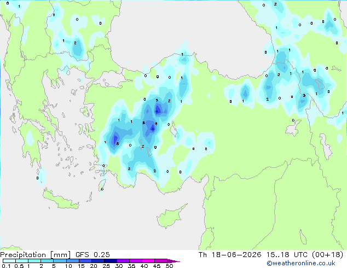The image size is (347, 268).
Task: Pick the 1–2 mm legend color box
Action: (34, 261)
